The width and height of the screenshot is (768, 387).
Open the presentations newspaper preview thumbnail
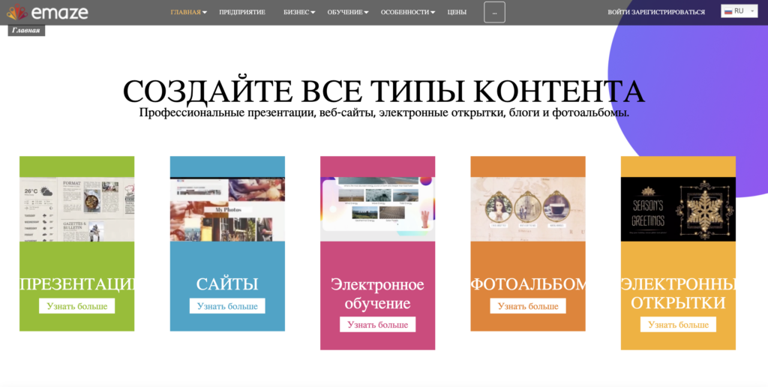pyautogui.click(x=77, y=209)
